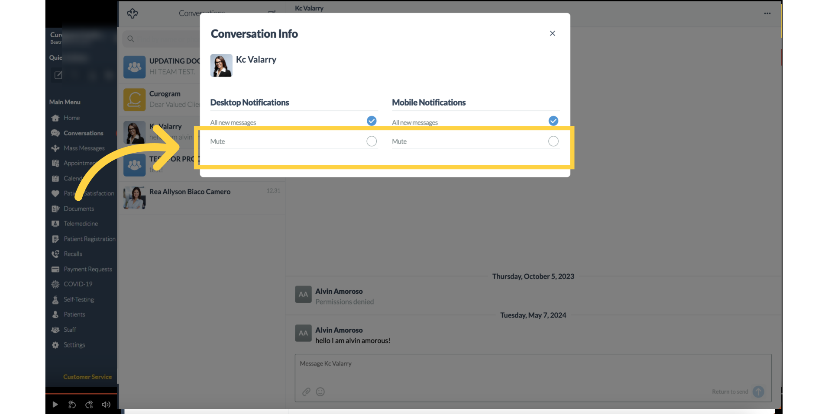Open Mass Messages menu item

pos(84,148)
